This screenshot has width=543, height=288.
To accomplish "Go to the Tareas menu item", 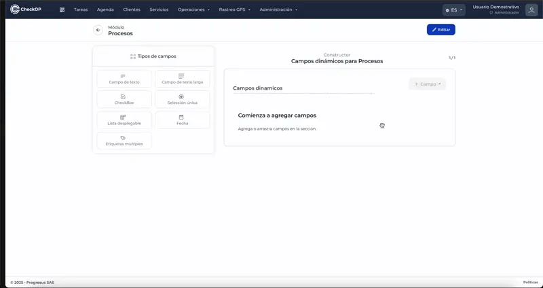I will tap(81, 10).
